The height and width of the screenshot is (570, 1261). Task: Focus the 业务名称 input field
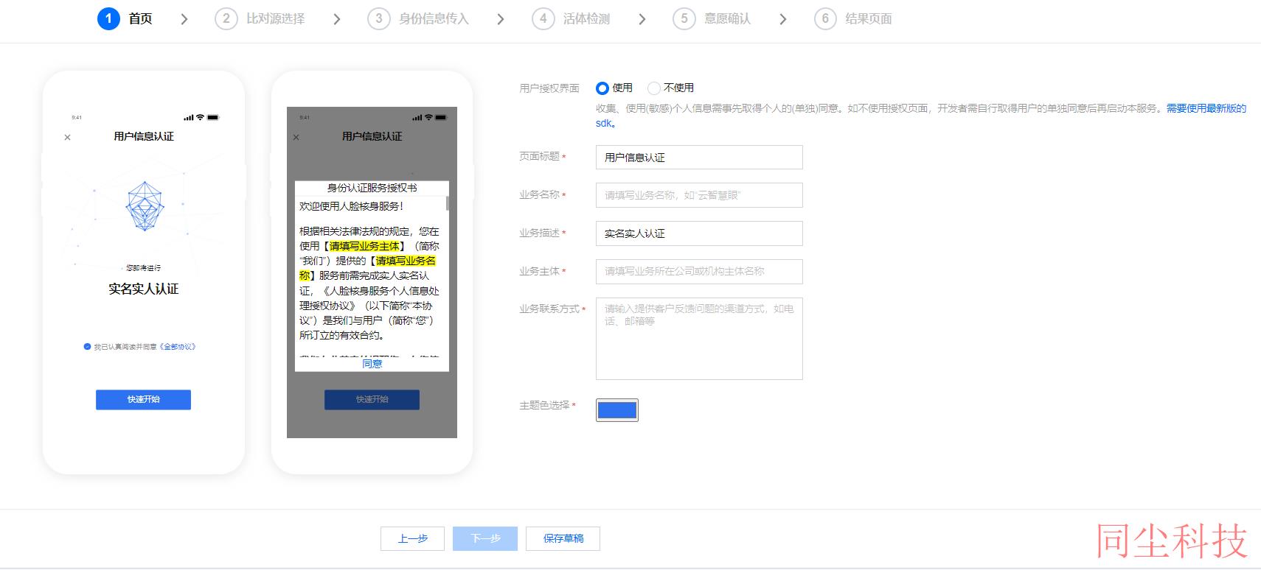[x=699, y=195]
